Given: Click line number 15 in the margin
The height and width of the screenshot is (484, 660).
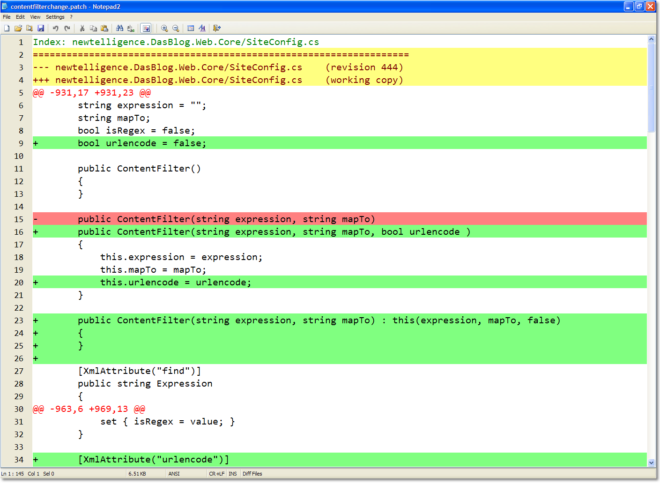Looking at the screenshot, I should [19, 219].
